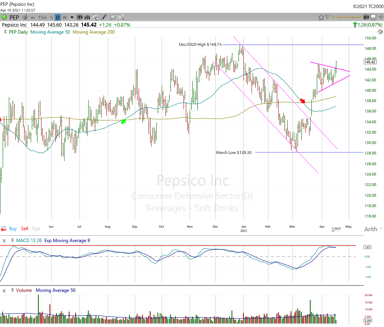The image size is (384, 327).
Task: Click the green plus add-symbol icon
Action: tap(4, 17)
